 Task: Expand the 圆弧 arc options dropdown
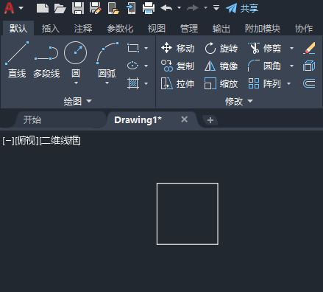107,83
